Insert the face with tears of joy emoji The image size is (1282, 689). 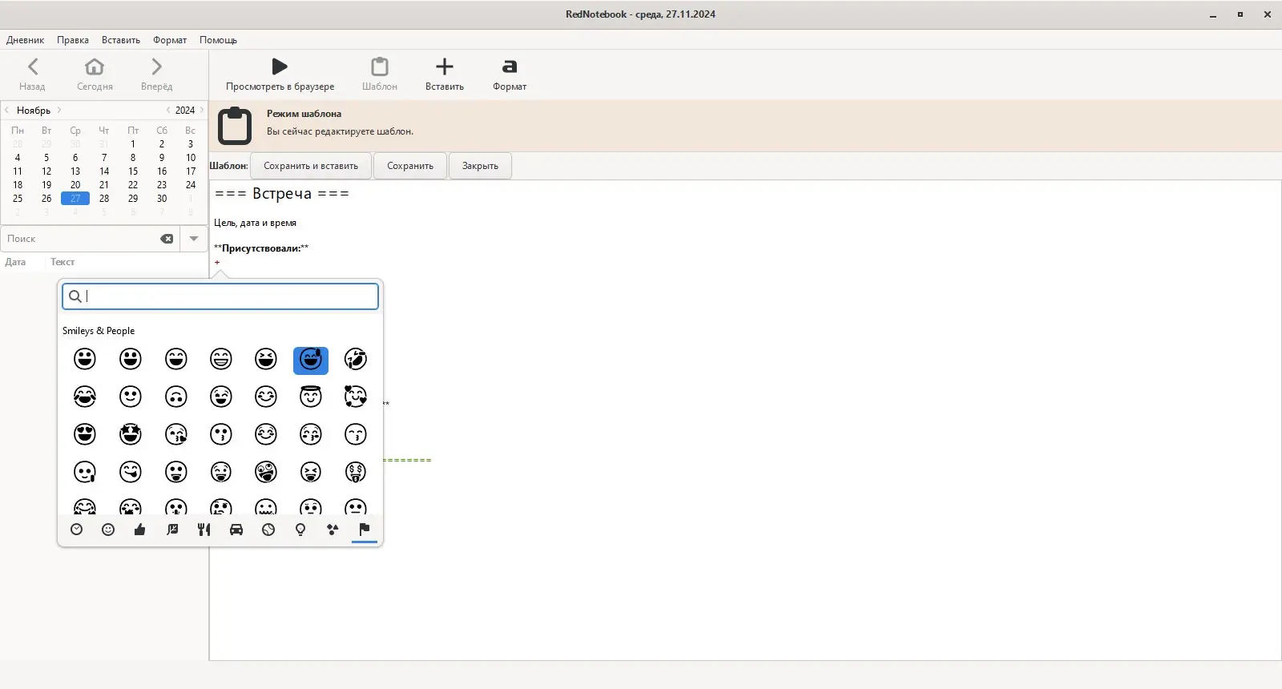coord(85,397)
